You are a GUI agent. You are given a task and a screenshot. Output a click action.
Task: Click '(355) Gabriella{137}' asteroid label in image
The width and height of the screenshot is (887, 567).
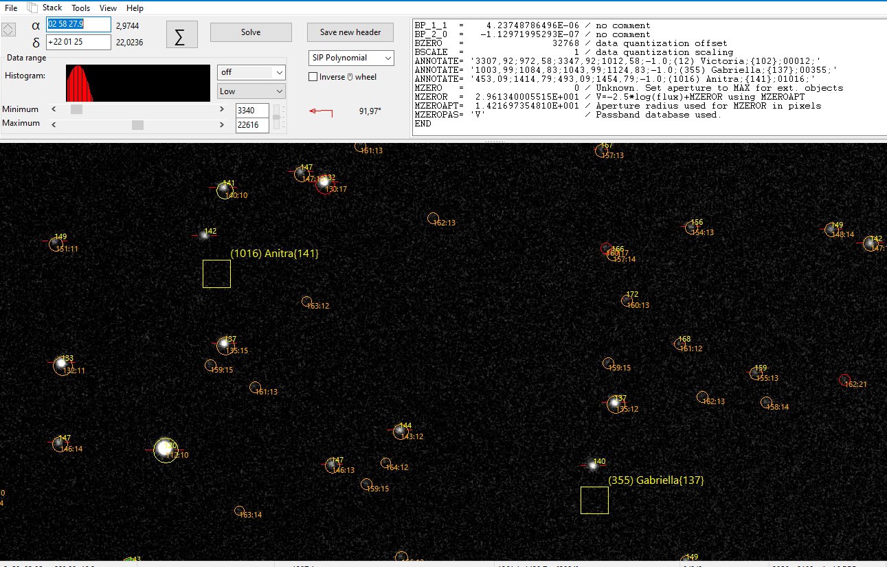pos(656,480)
